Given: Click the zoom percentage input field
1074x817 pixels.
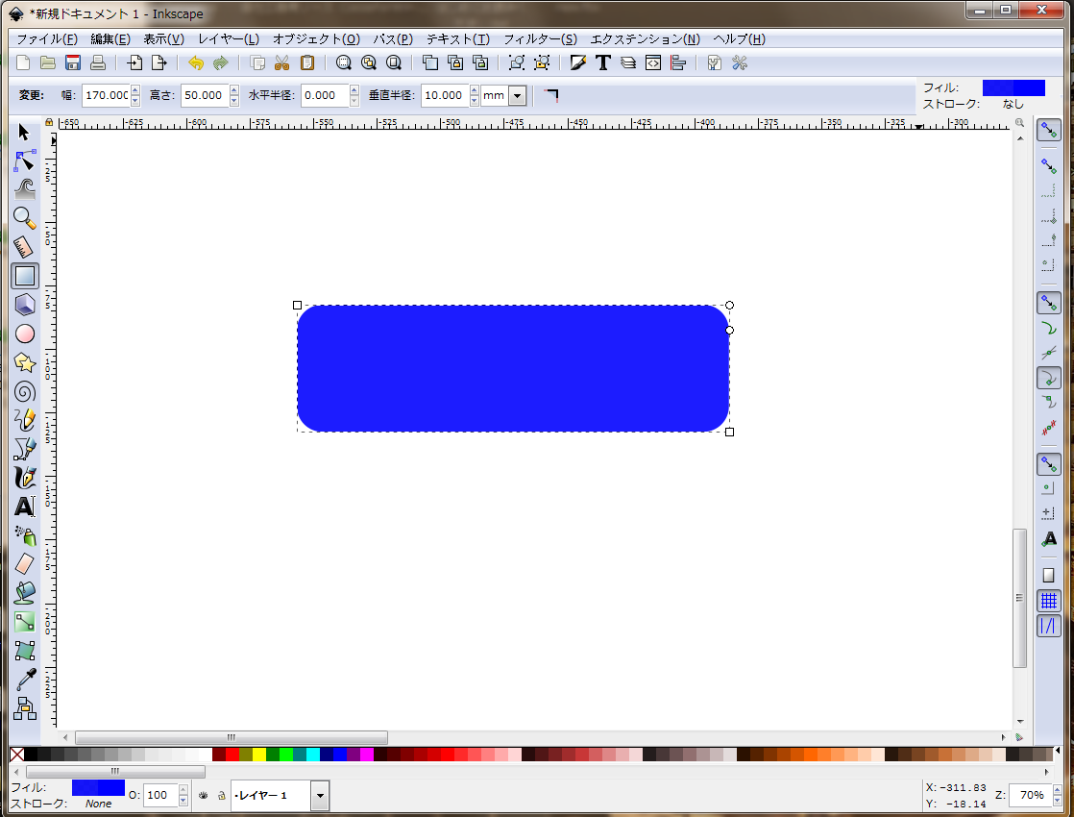Looking at the screenshot, I should [1032, 795].
